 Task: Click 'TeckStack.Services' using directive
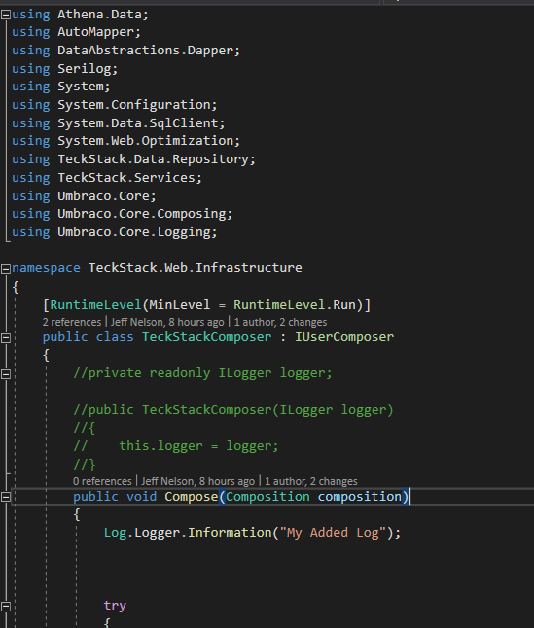[x=126, y=178]
